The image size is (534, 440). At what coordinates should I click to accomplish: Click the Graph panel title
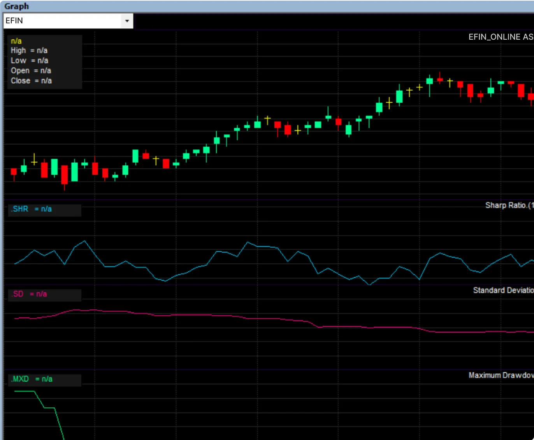coord(17,6)
